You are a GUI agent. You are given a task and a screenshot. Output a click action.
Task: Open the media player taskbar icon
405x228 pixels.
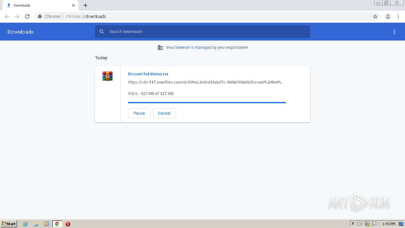coord(47,224)
